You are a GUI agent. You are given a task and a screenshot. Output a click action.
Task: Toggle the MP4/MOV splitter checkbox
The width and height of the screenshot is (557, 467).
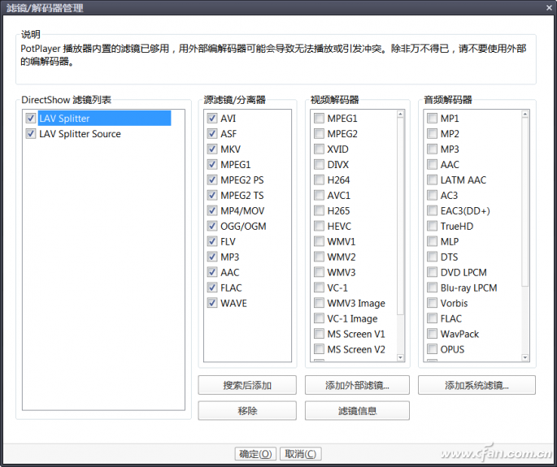(x=212, y=211)
